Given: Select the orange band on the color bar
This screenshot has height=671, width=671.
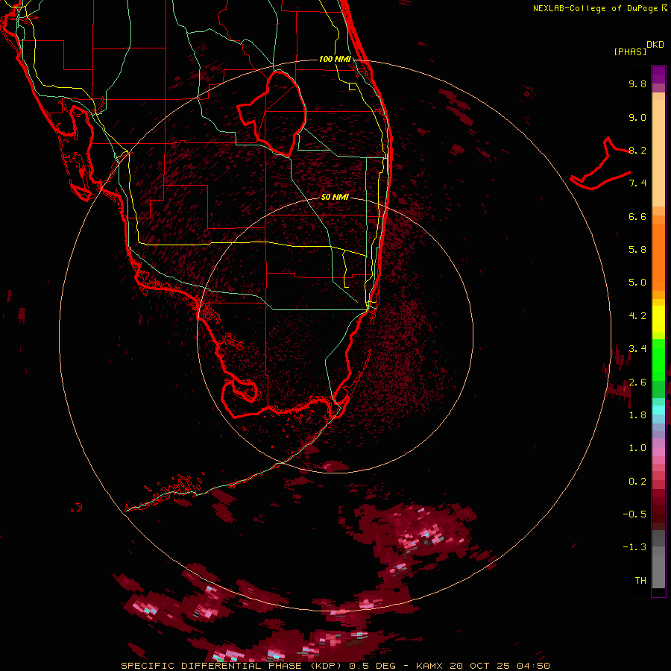Looking at the screenshot, I should (658, 258).
